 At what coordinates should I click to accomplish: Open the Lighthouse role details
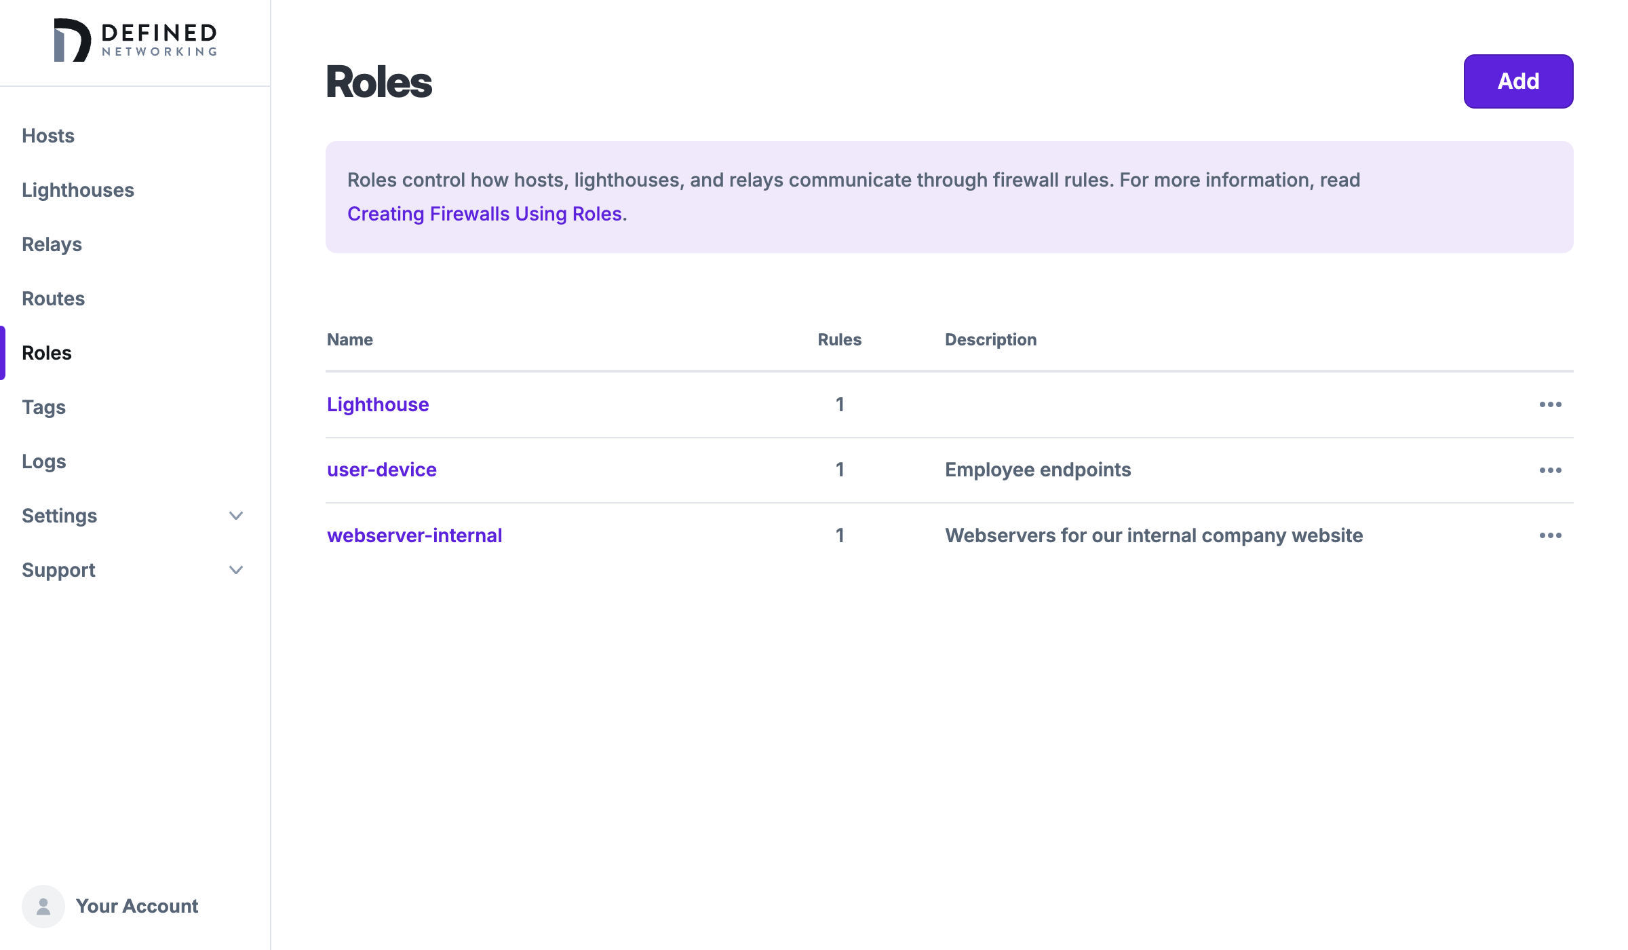pos(378,404)
